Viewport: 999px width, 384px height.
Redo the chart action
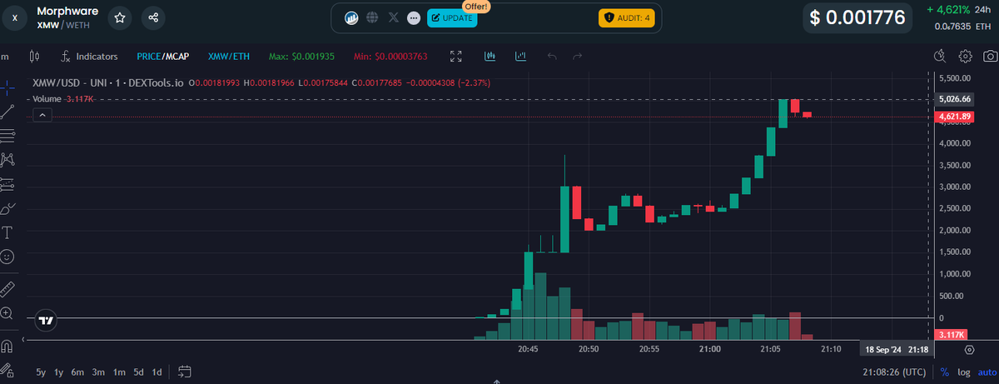[x=577, y=57]
